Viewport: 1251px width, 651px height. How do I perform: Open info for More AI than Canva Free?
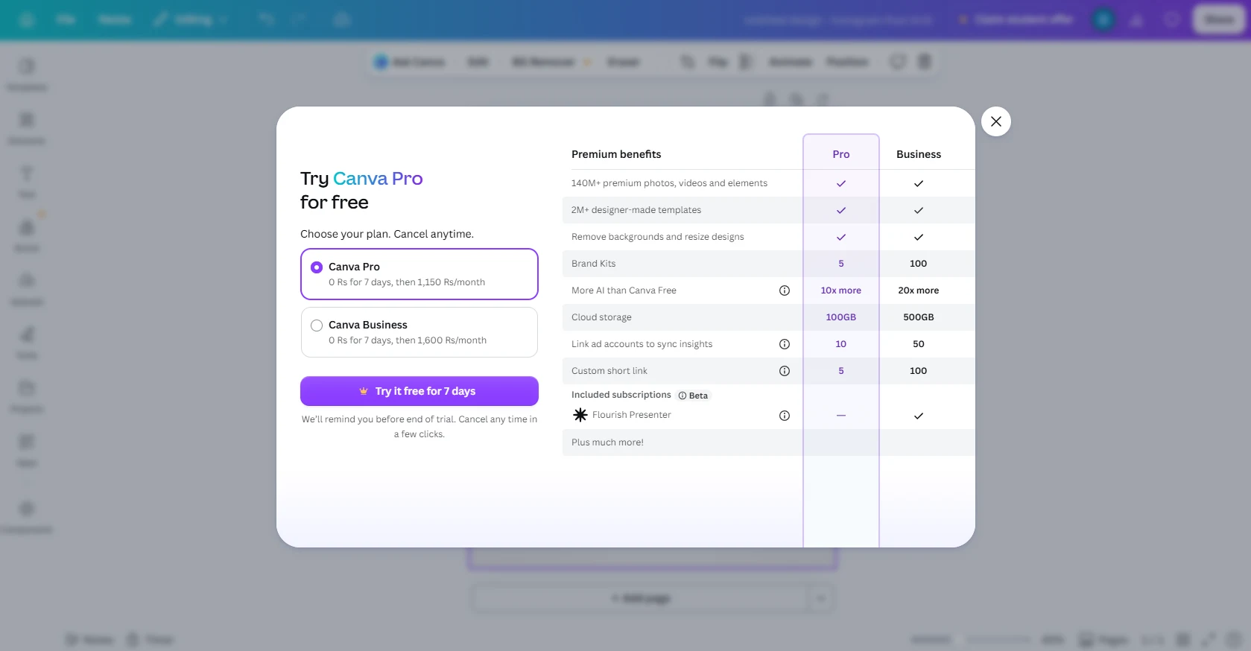[x=784, y=290]
